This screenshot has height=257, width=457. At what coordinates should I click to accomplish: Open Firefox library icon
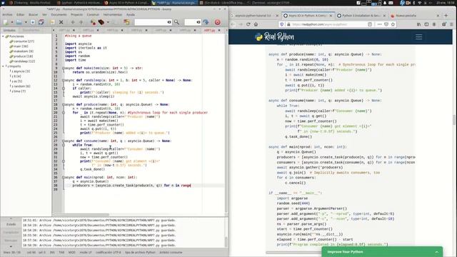tap(419, 24)
